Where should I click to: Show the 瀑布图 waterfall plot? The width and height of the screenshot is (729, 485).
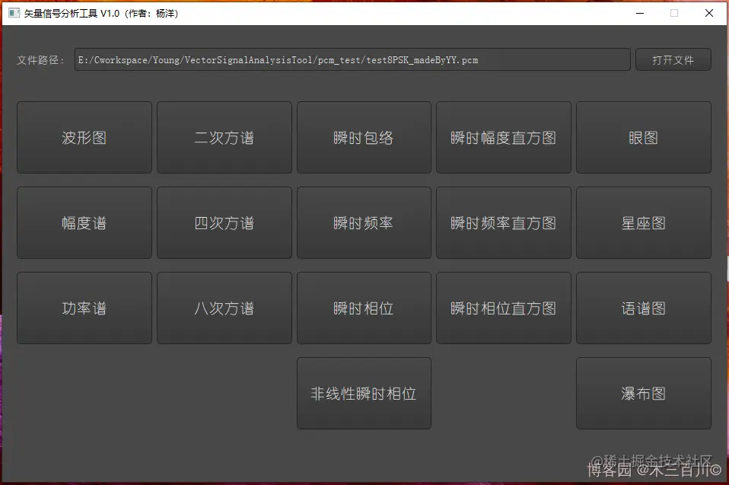pos(644,393)
